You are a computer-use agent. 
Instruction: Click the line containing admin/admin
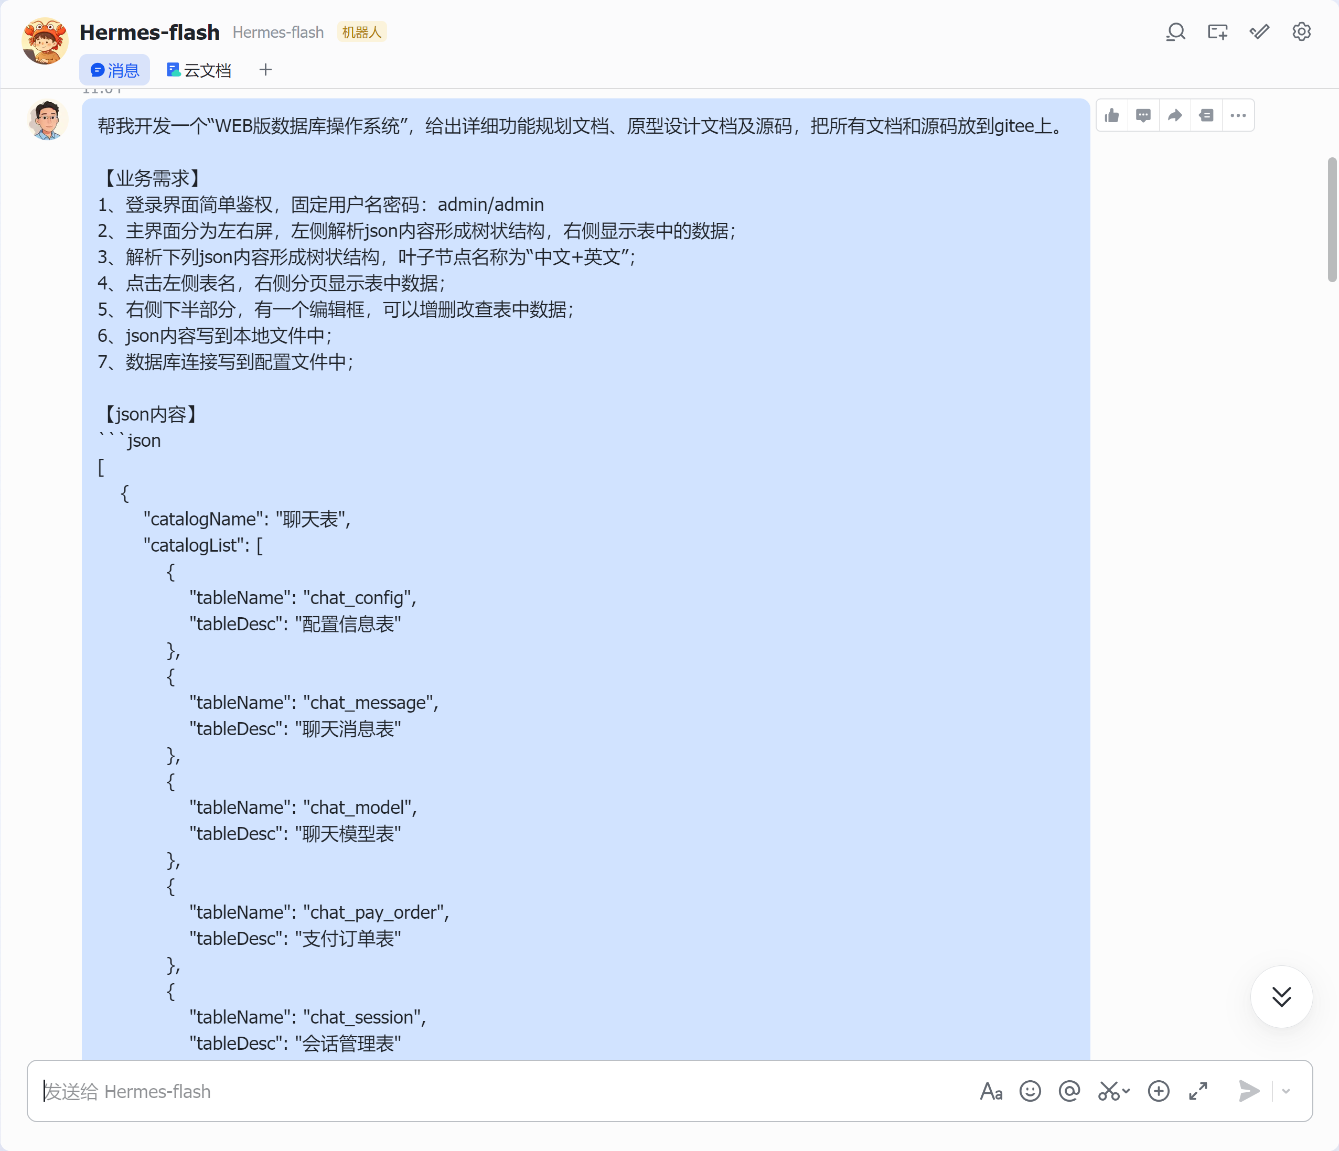320,205
